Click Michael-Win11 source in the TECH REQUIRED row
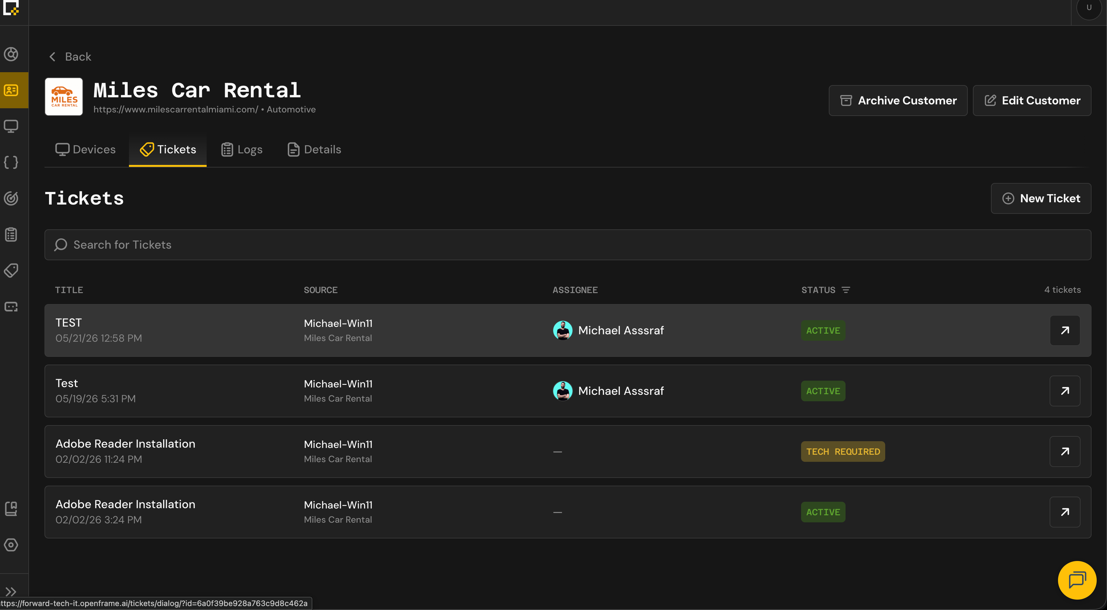Image resolution: width=1107 pixels, height=610 pixels. pyautogui.click(x=338, y=444)
